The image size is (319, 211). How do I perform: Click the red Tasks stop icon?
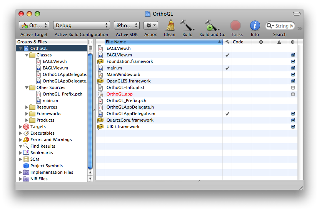(x=235, y=26)
